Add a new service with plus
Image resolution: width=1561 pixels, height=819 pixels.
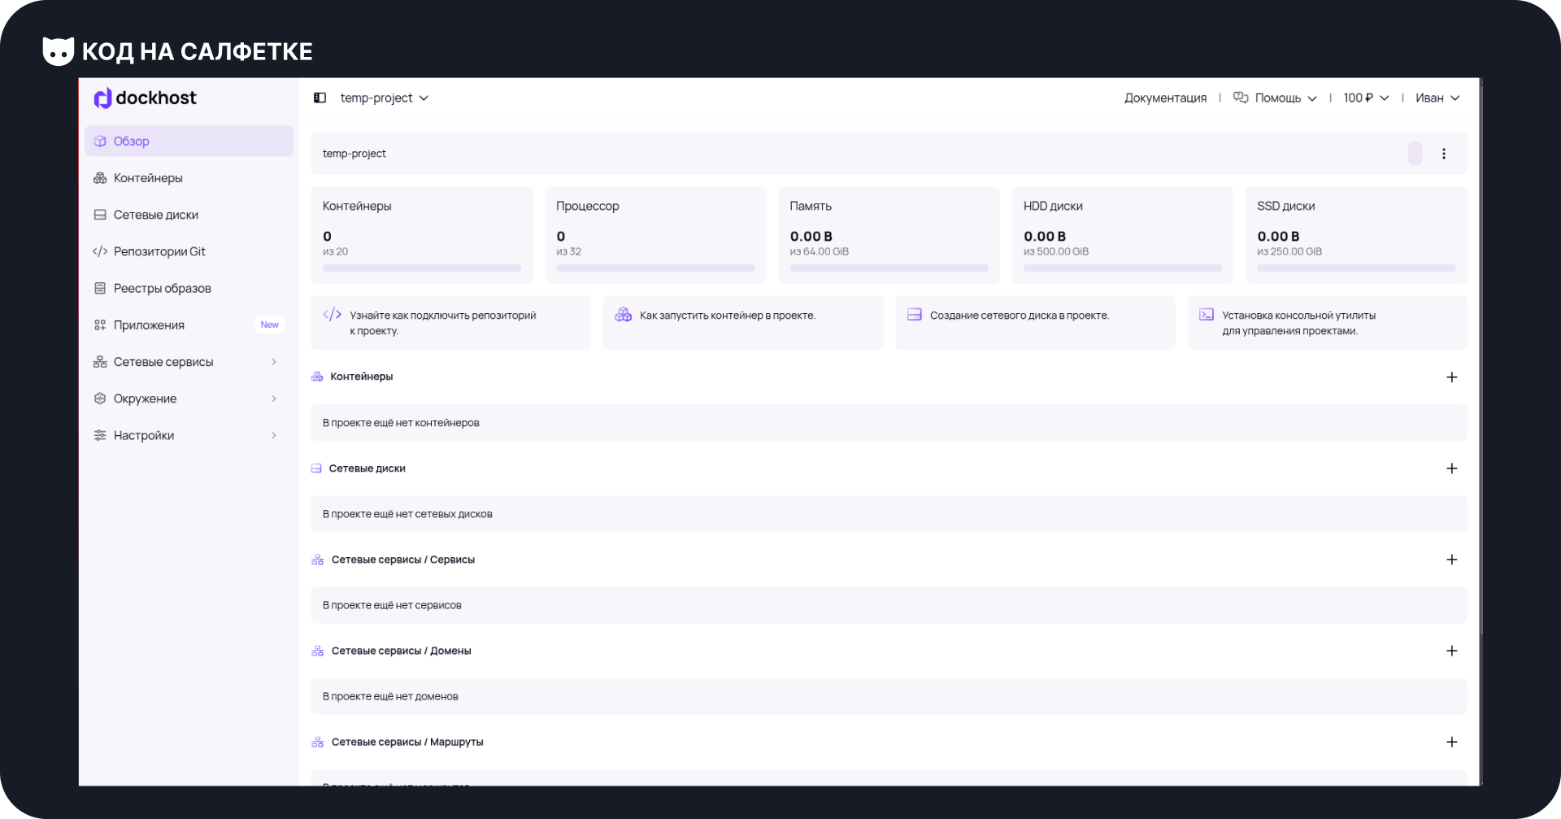pyautogui.click(x=1452, y=560)
